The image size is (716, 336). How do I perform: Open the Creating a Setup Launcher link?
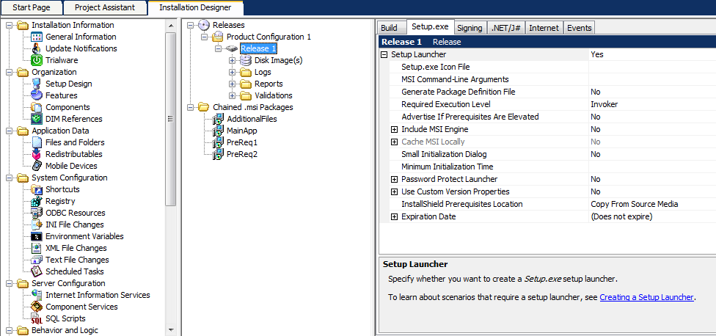[x=646, y=297]
